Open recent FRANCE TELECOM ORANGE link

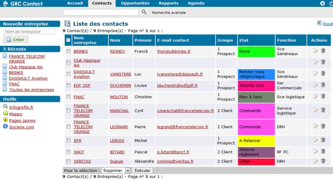(27, 59)
